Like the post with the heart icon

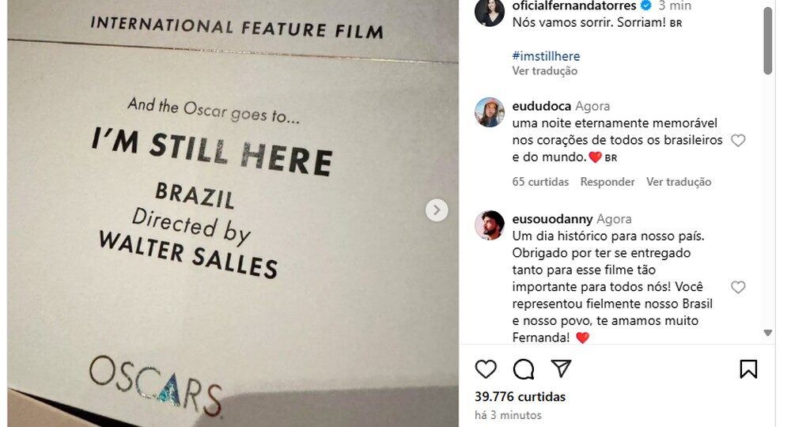[486, 369]
